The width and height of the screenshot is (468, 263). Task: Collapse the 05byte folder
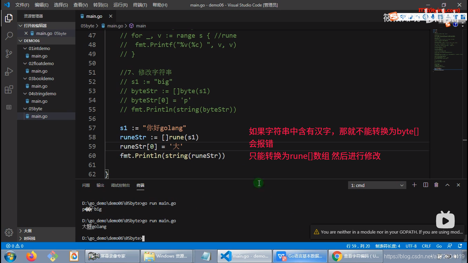(46, 109)
